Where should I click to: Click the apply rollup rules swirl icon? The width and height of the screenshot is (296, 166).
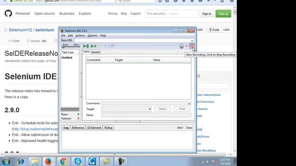pyautogui.click(x=112, y=46)
